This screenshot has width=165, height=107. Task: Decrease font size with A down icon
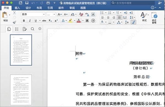pos(66,14)
